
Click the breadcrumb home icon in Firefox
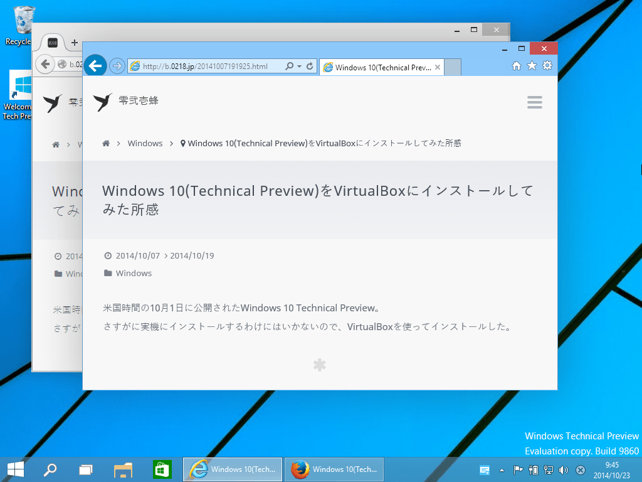pyautogui.click(x=56, y=145)
